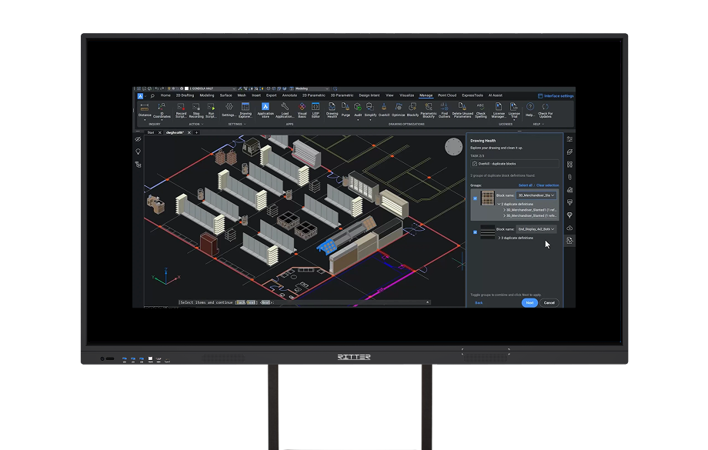Toggle the Overkill - duplicate blocks checkbox
The width and height of the screenshot is (708, 450).
474,164
